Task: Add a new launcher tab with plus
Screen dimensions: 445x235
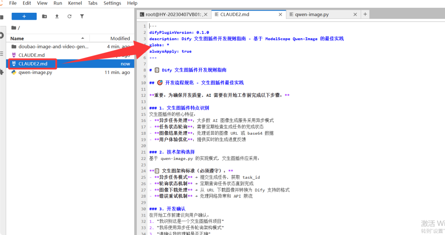Action: click(x=365, y=14)
